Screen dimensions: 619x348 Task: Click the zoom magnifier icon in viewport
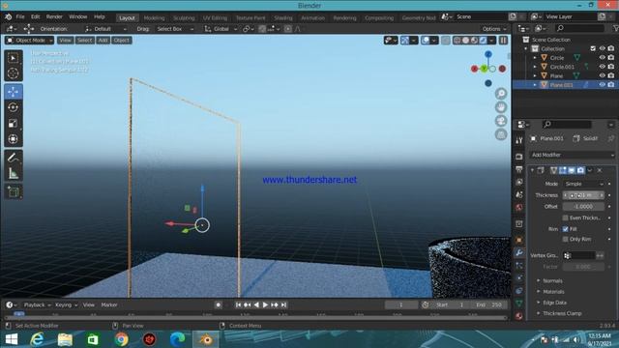[501, 94]
